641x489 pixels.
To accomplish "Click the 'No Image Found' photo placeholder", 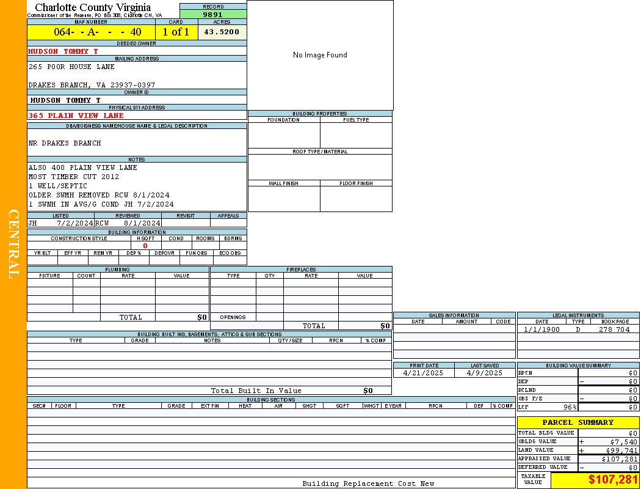I will coord(320,55).
